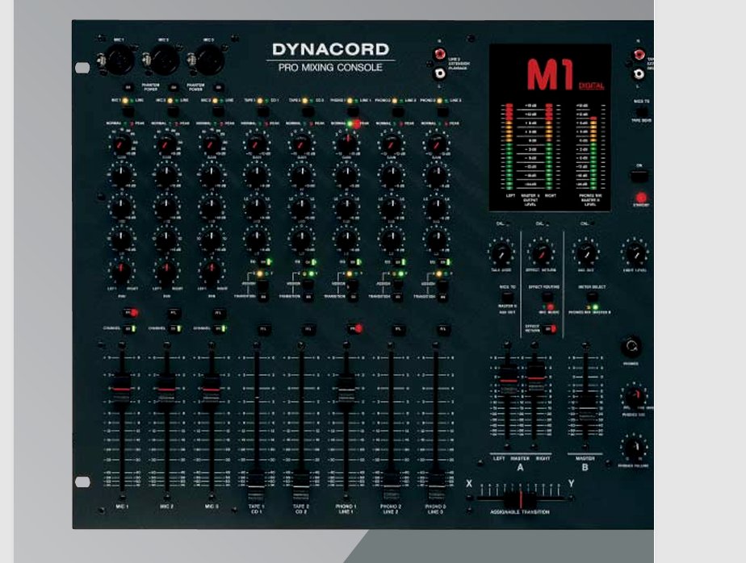Click the MIC 2 channel fader
This screenshot has height=563, width=746.
pyautogui.click(x=166, y=390)
